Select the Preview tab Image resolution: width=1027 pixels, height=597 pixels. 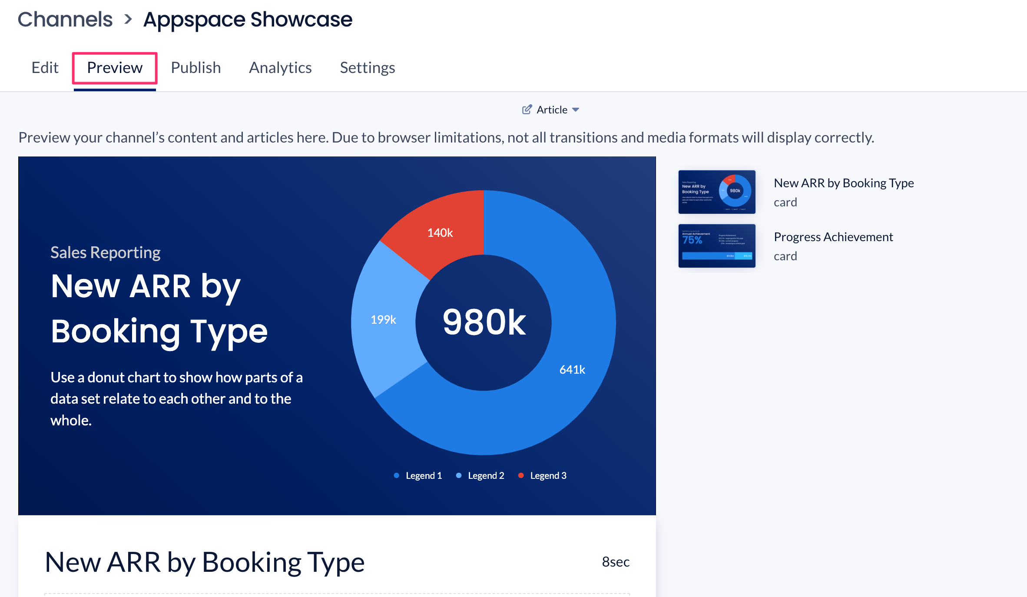[115, 68]
